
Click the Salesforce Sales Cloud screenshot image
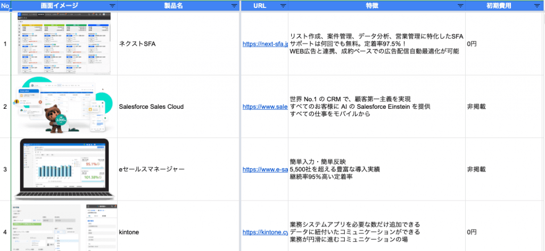click(64, 106)
